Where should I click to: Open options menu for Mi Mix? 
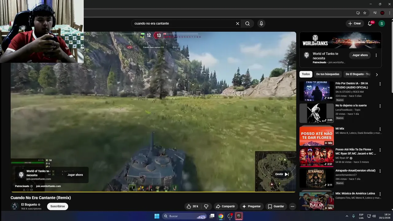pos(380,129)
